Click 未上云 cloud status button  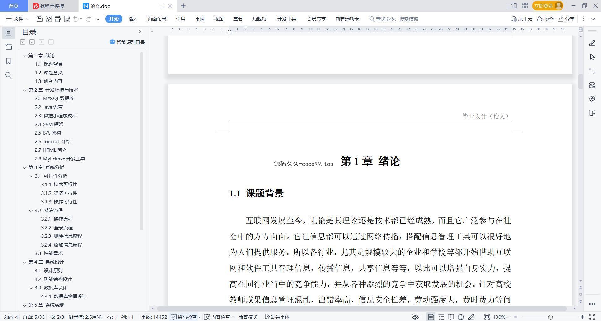click(521, 19)
